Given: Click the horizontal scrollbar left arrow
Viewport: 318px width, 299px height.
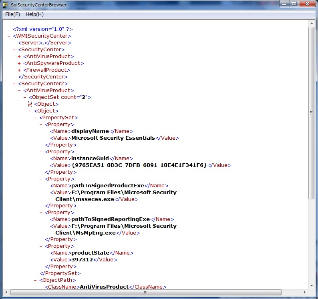Looking at the screenshot, I should pos(6,292).
